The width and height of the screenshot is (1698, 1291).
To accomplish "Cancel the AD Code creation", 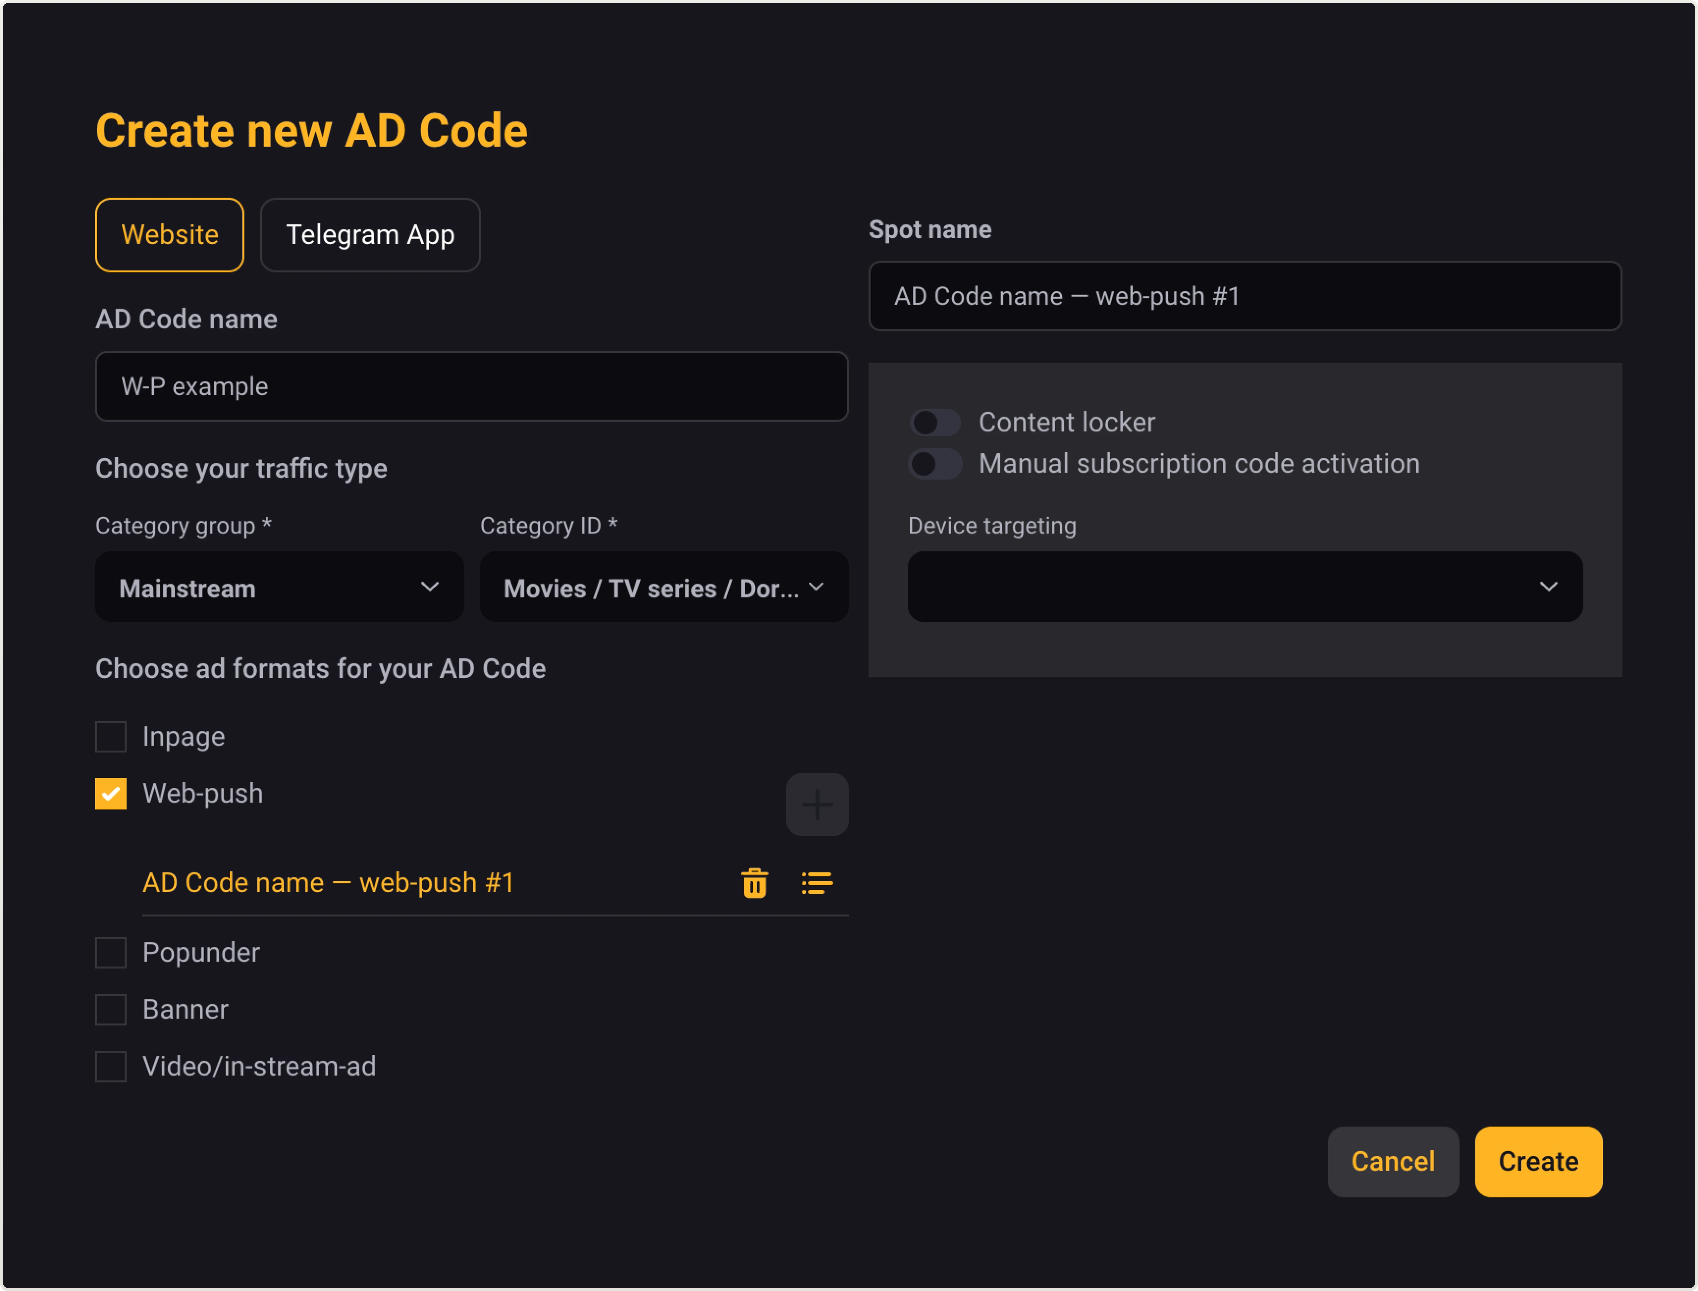I will [x=1393, y=1161].
